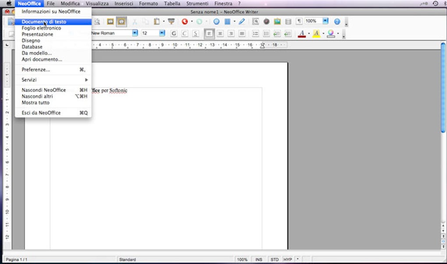The height and width of the screenshot is (264, 447).
Task: Open the Table size dropdown arrow
Action: (234, 21)
